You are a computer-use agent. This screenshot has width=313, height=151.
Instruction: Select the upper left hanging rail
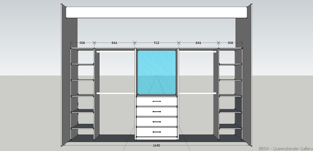click(115, 52)
